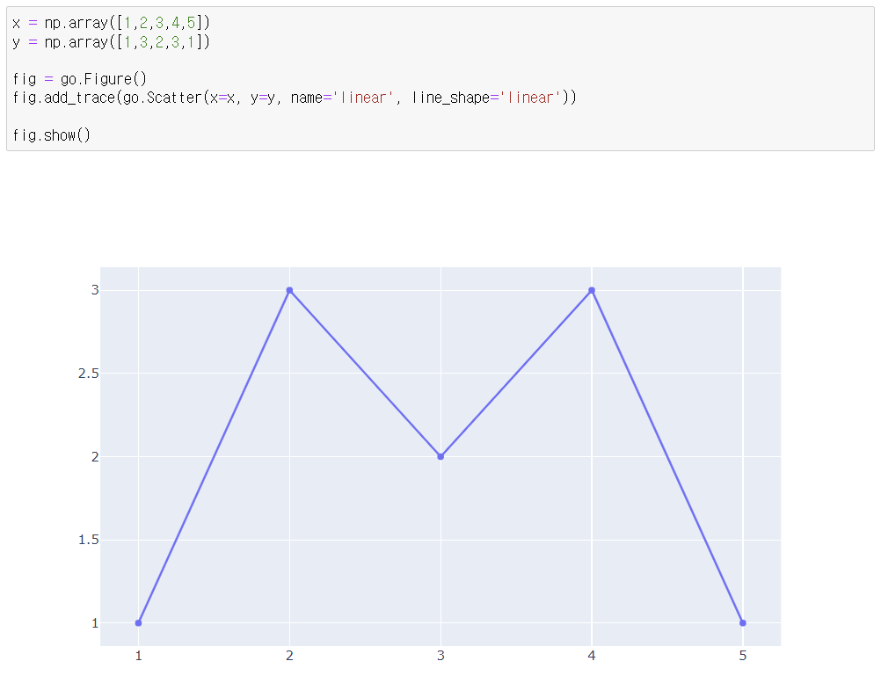Screen dimensions: 881x683
Task: Click the fig.add_trace code line
Action: click(295, 98)
